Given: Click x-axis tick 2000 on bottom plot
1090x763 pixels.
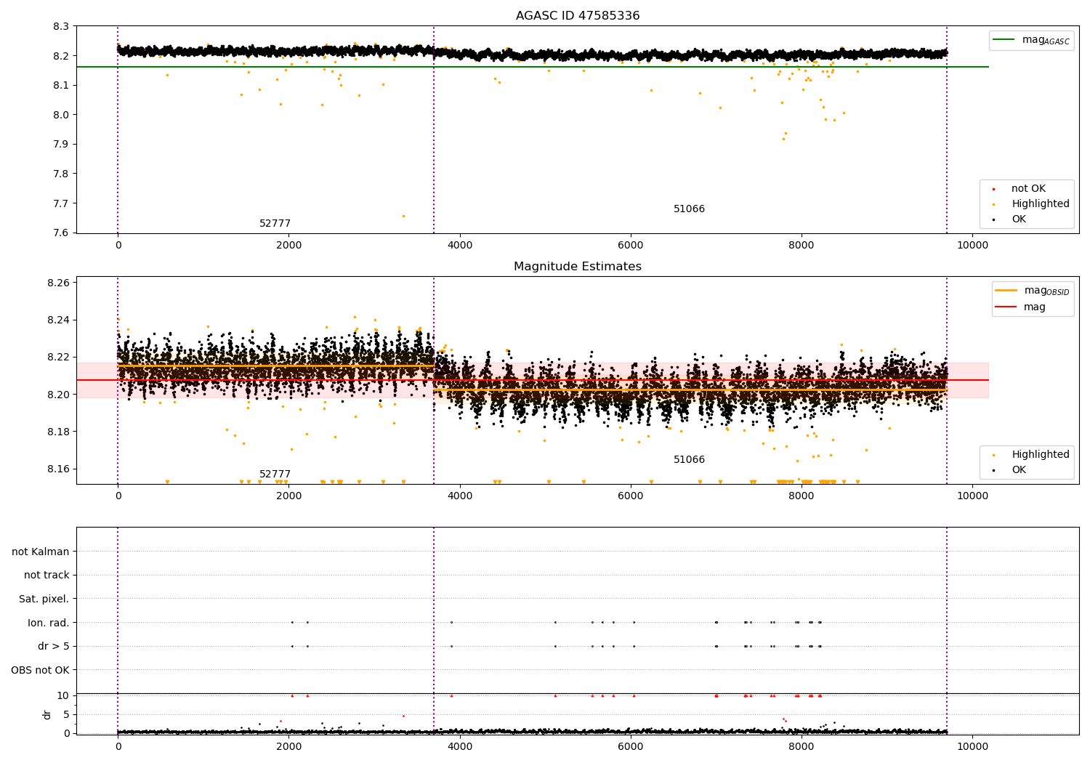Looking at the screenshot, I should (x=288, y=746).
